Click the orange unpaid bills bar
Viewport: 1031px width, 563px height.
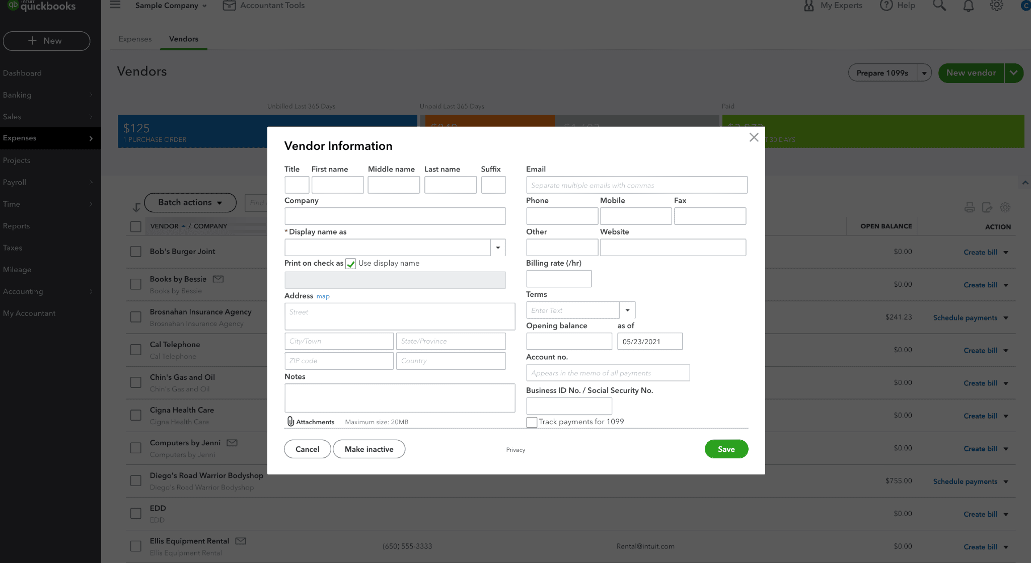coord(489,121)
